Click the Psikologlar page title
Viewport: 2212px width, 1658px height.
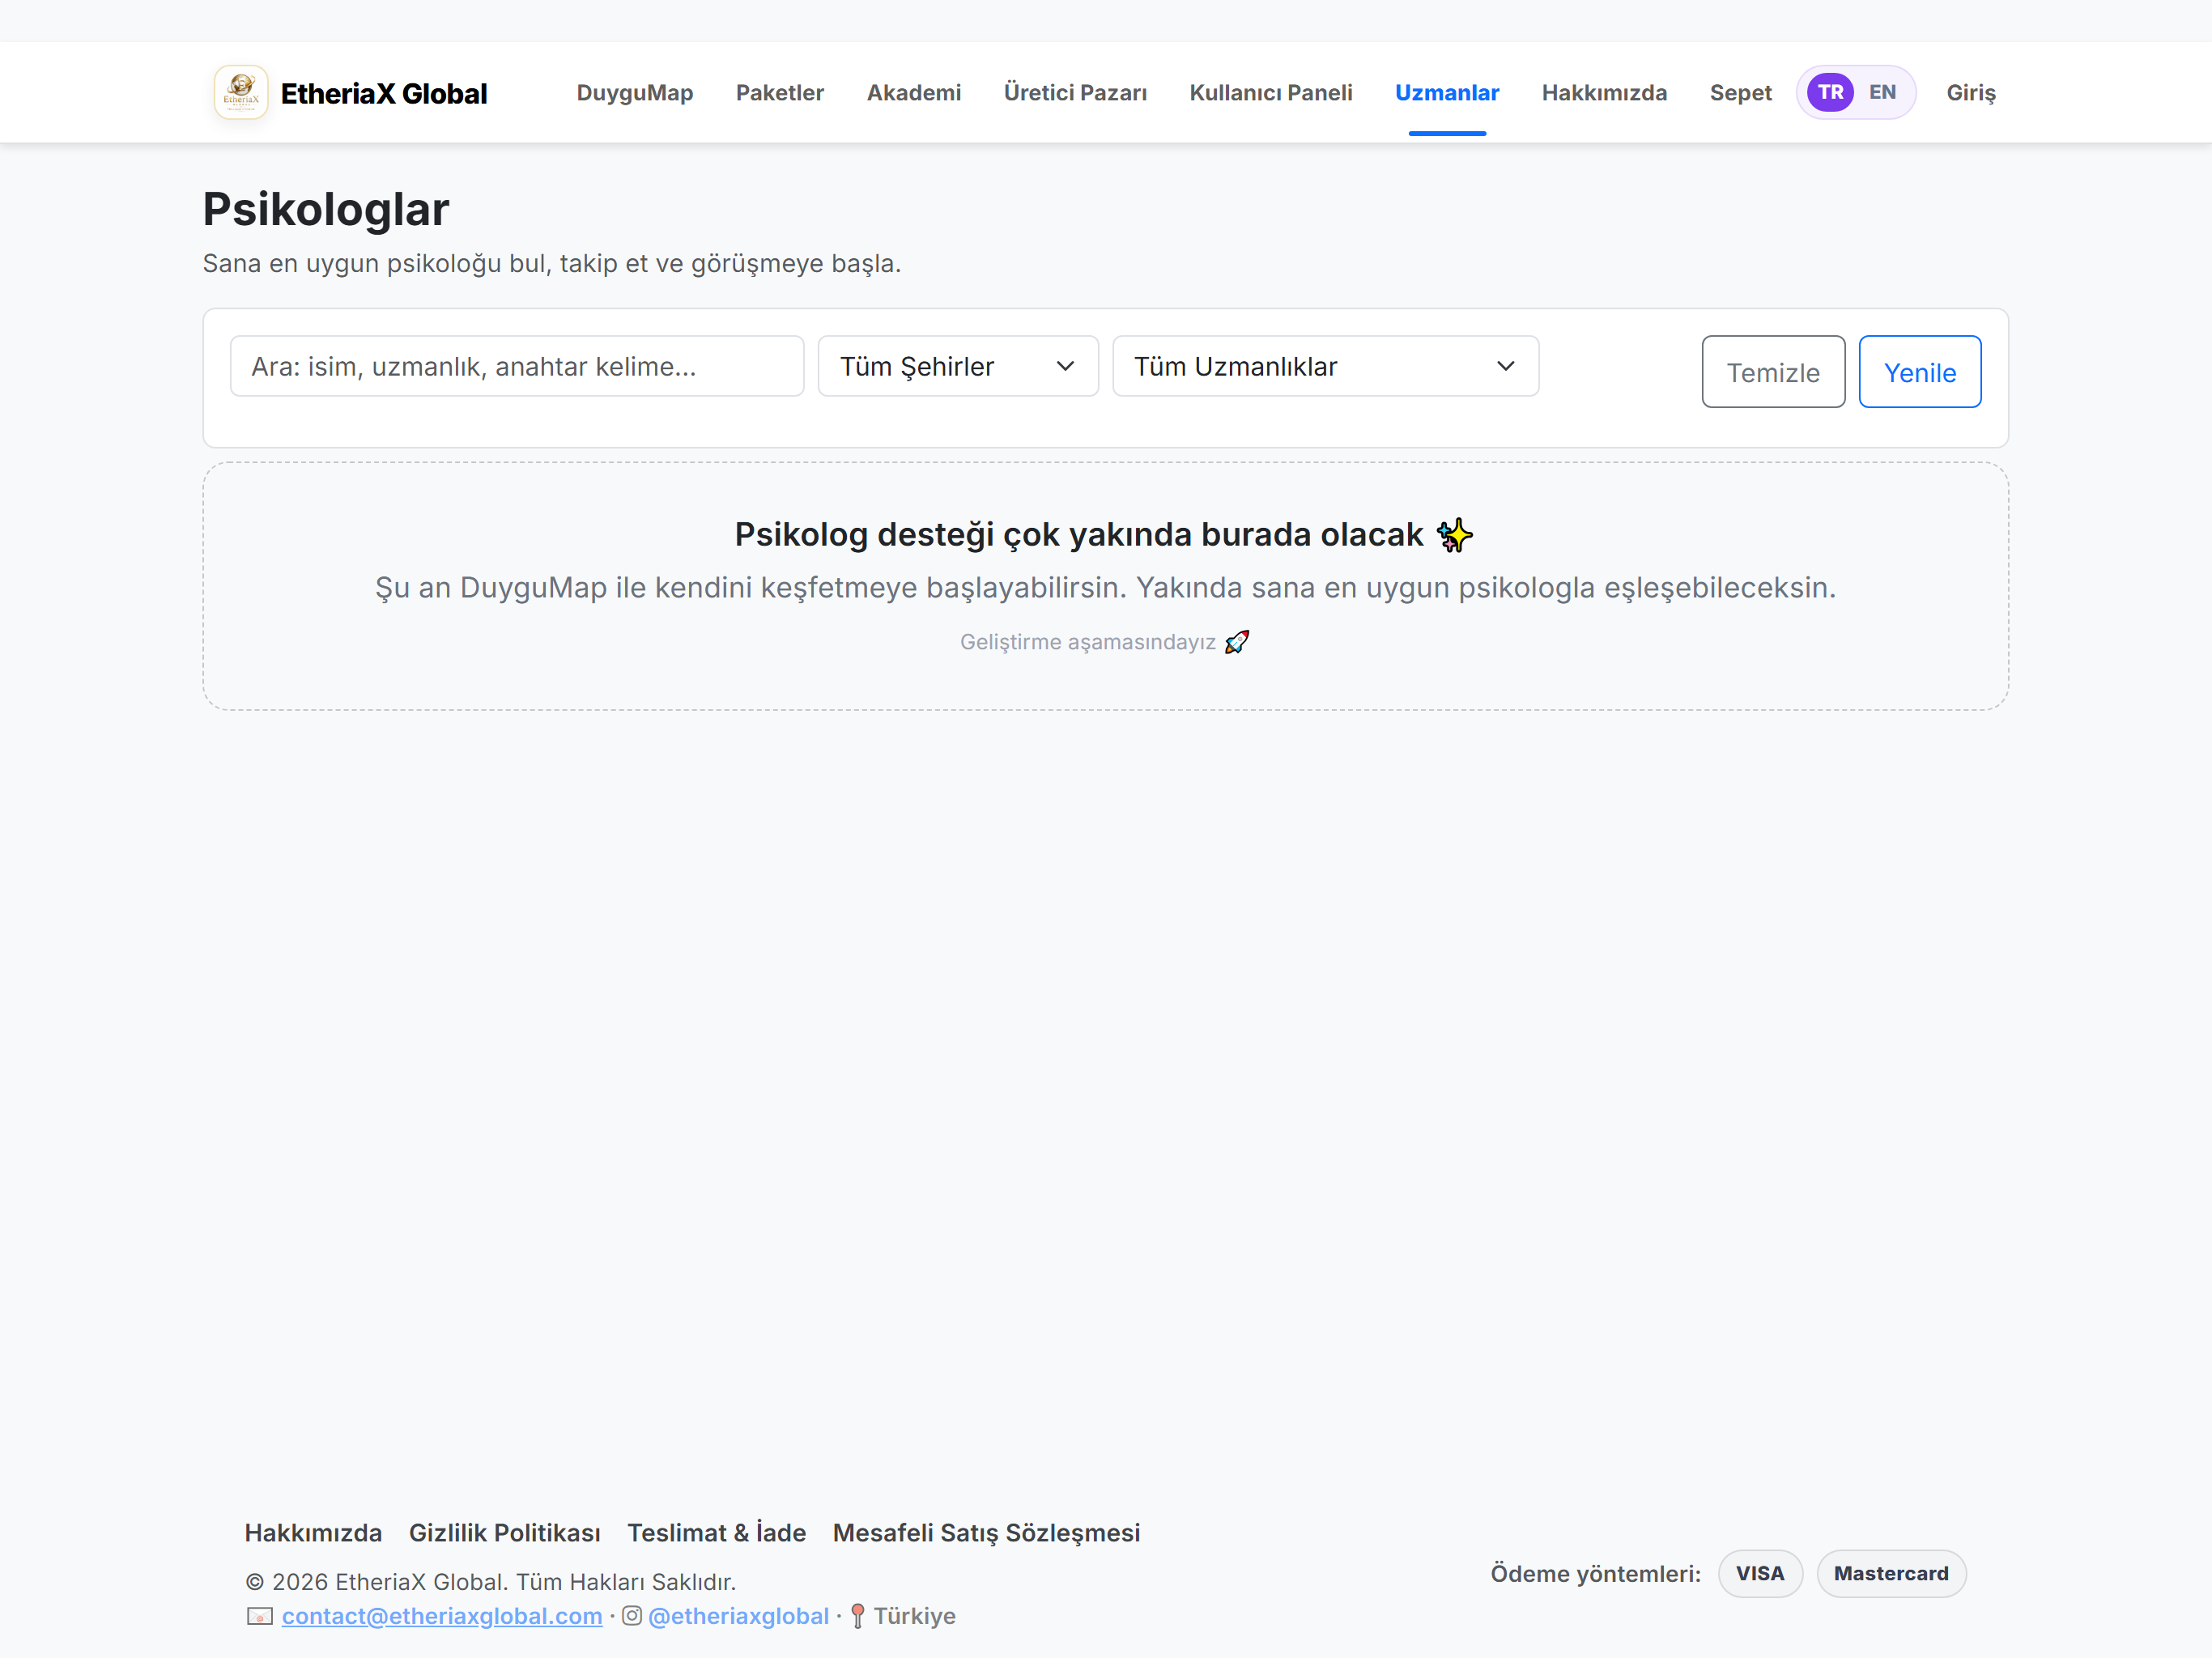[x=326, y=209]
